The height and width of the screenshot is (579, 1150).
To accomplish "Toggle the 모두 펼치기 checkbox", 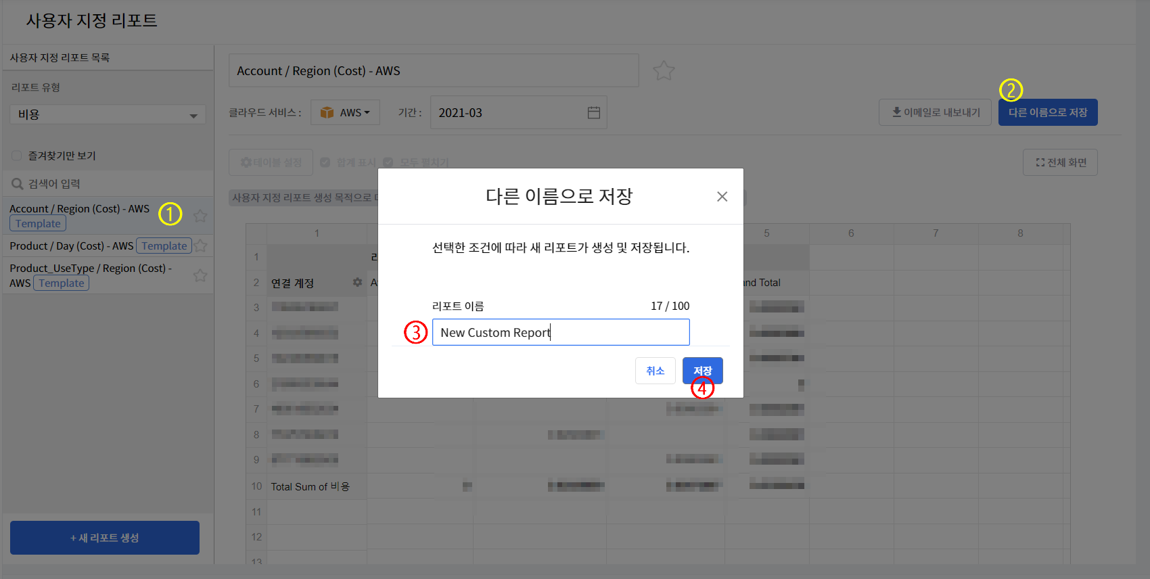I will click(388, 162).
